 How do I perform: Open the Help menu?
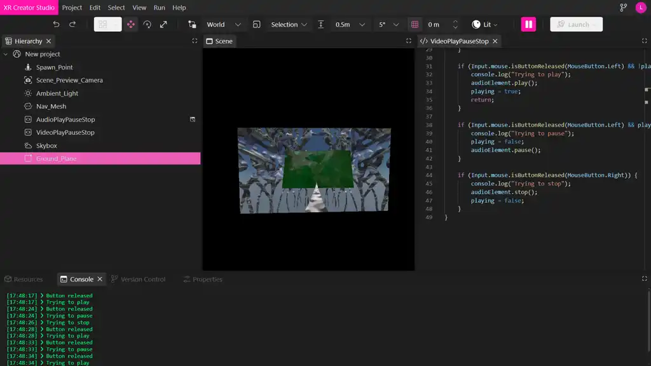pos(179,8)
